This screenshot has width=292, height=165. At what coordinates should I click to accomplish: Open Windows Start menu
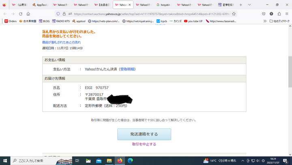tap(4, 161)
